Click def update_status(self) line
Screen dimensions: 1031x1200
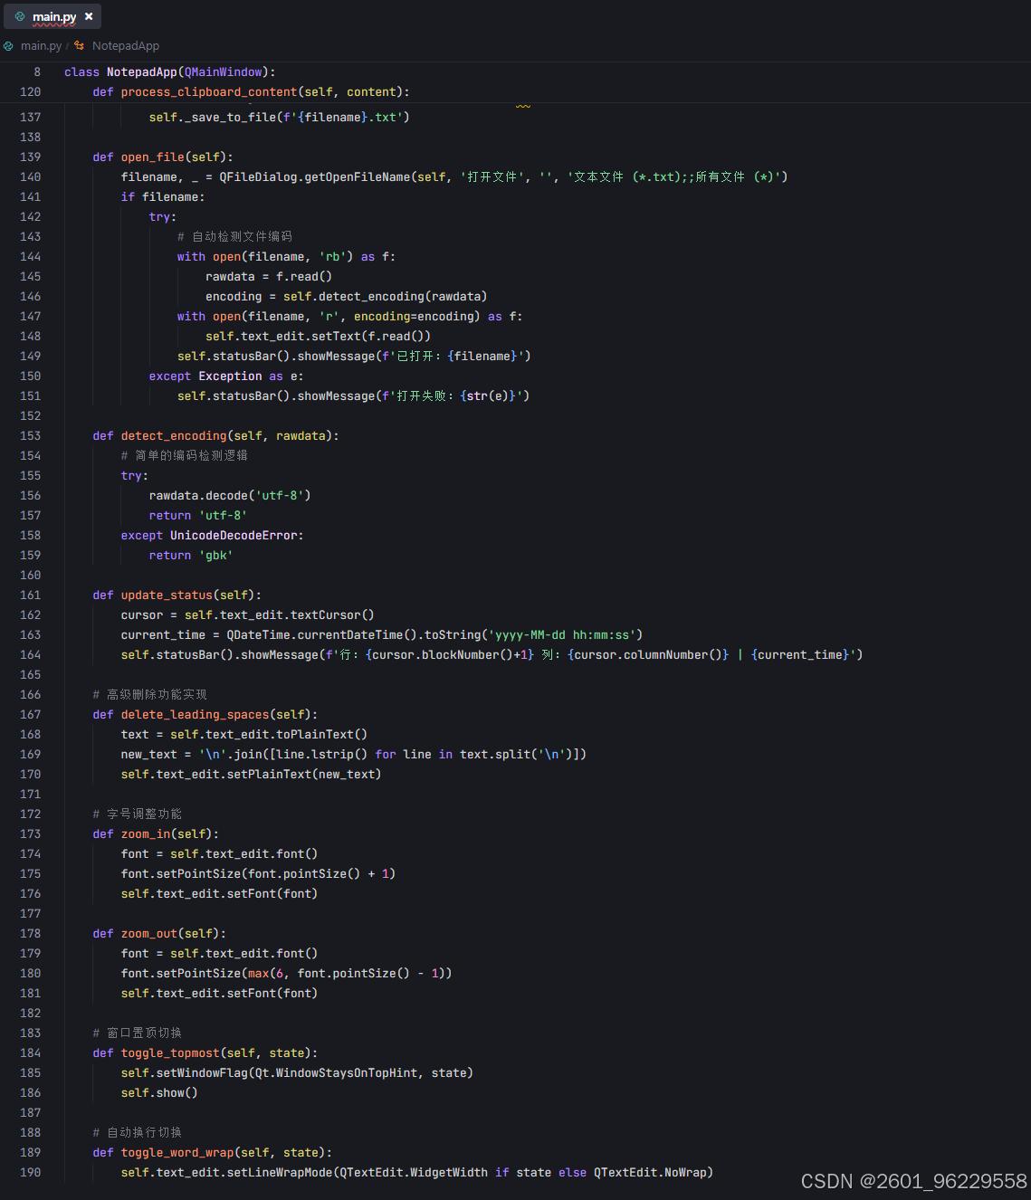[177, 595]
